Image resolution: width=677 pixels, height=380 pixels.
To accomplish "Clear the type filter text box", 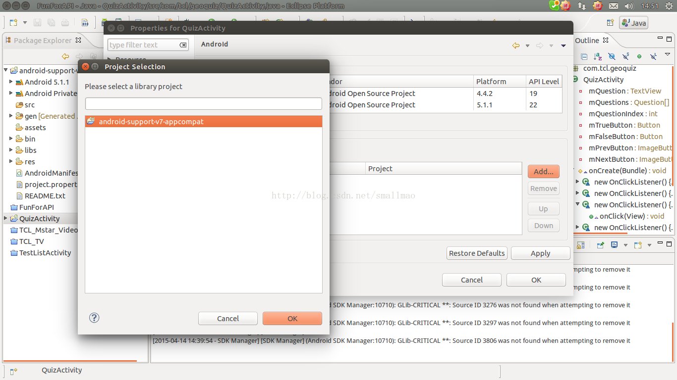I will click(183, 45).
